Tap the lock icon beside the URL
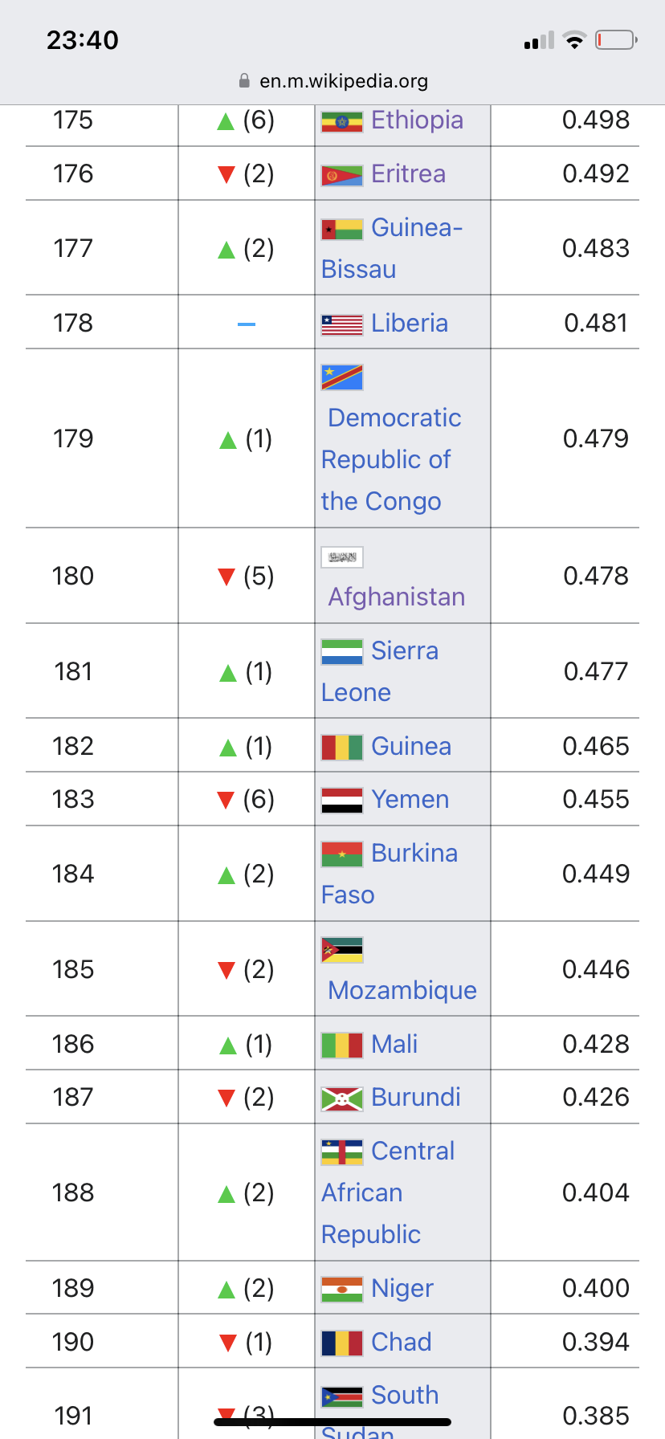The height and width of the screenshot is (1439, 665). pyautogui.click(x=244, y=81)
